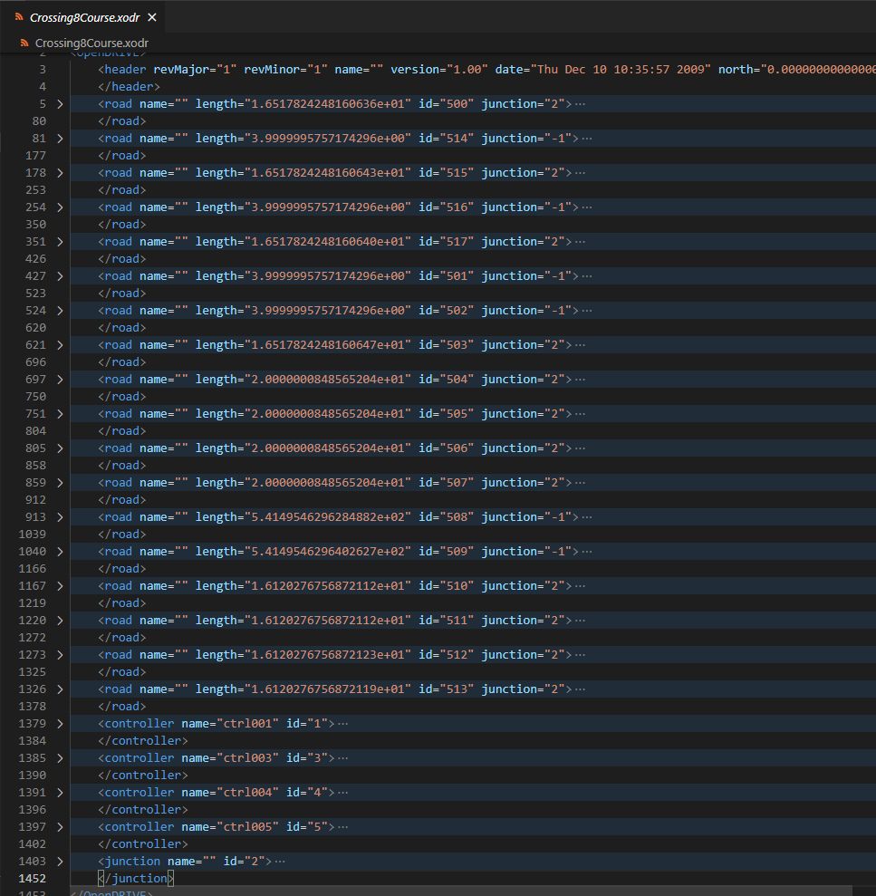Click id value 514
The height and width of the screenshot is (896, 876).
pos(457,139)
